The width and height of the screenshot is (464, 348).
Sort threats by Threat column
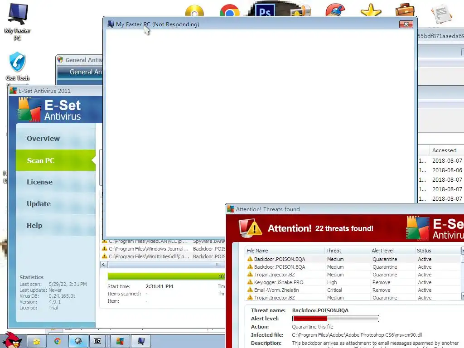pos(347,250)
